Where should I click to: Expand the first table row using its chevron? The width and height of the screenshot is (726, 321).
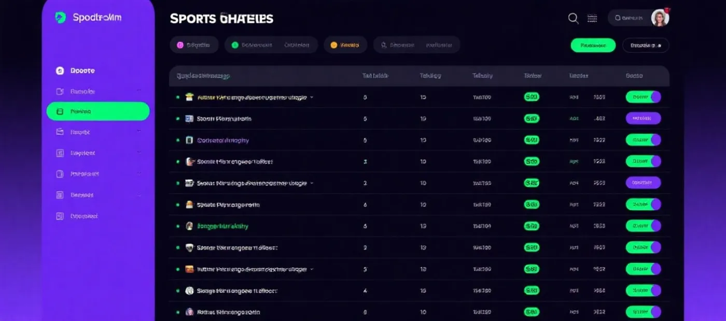312,97
